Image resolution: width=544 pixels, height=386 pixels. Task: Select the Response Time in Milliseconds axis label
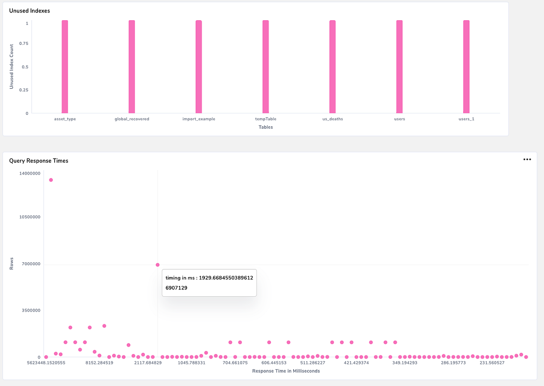pos(286,371)
